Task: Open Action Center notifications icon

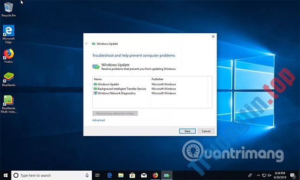Action: tap(293, 175)
